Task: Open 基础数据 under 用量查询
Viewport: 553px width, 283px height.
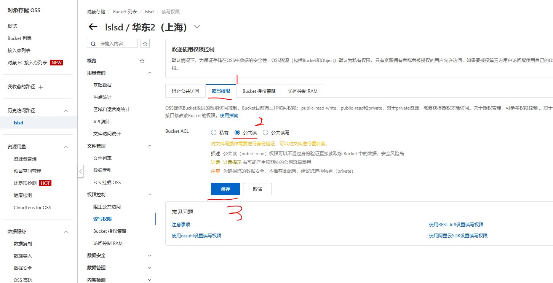Action: (102, 85)
